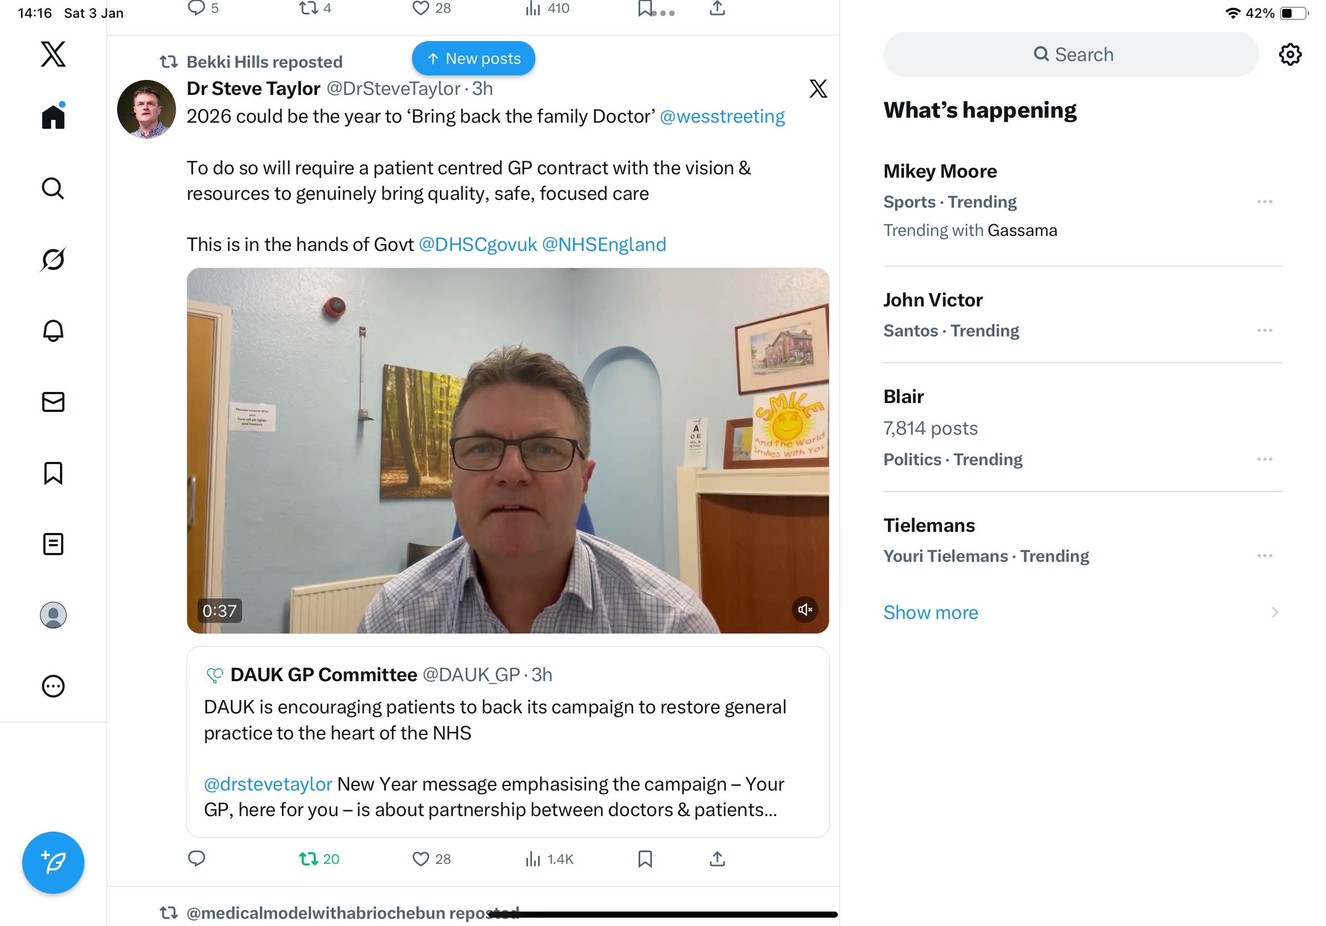
Task: Open options for Mikey Moore trend
Action: (x=1264, y=202)
